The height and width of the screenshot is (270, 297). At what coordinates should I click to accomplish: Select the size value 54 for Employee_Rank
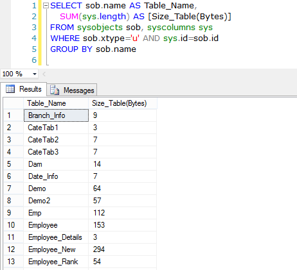click(123, 262)
